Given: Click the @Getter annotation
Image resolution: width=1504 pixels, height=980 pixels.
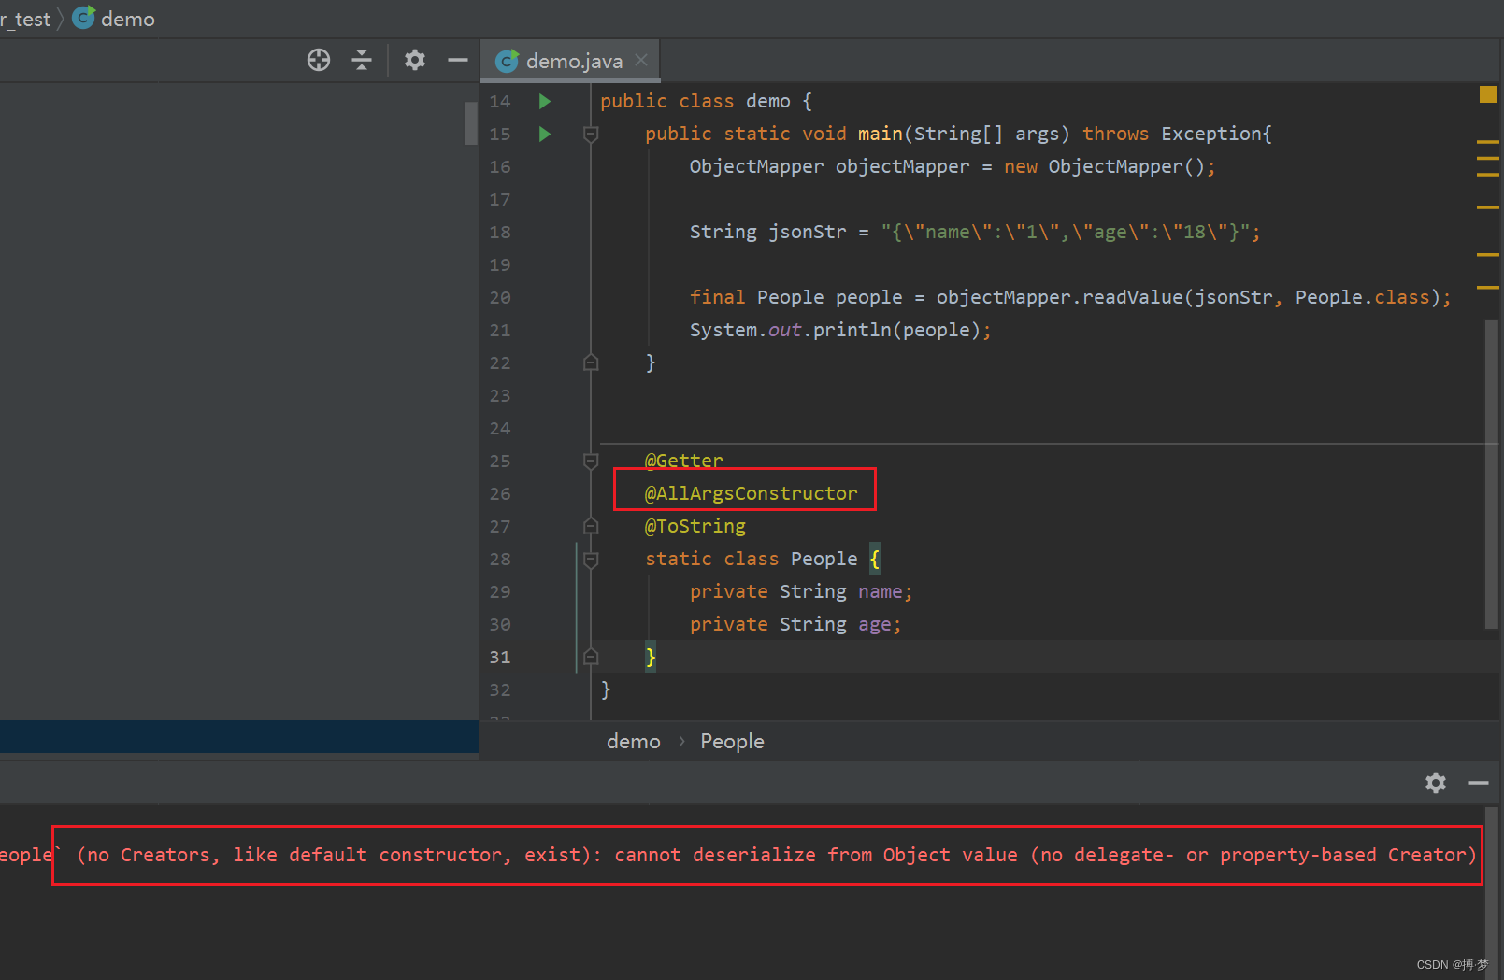Looking at the screenshot, I should (684, 461).
